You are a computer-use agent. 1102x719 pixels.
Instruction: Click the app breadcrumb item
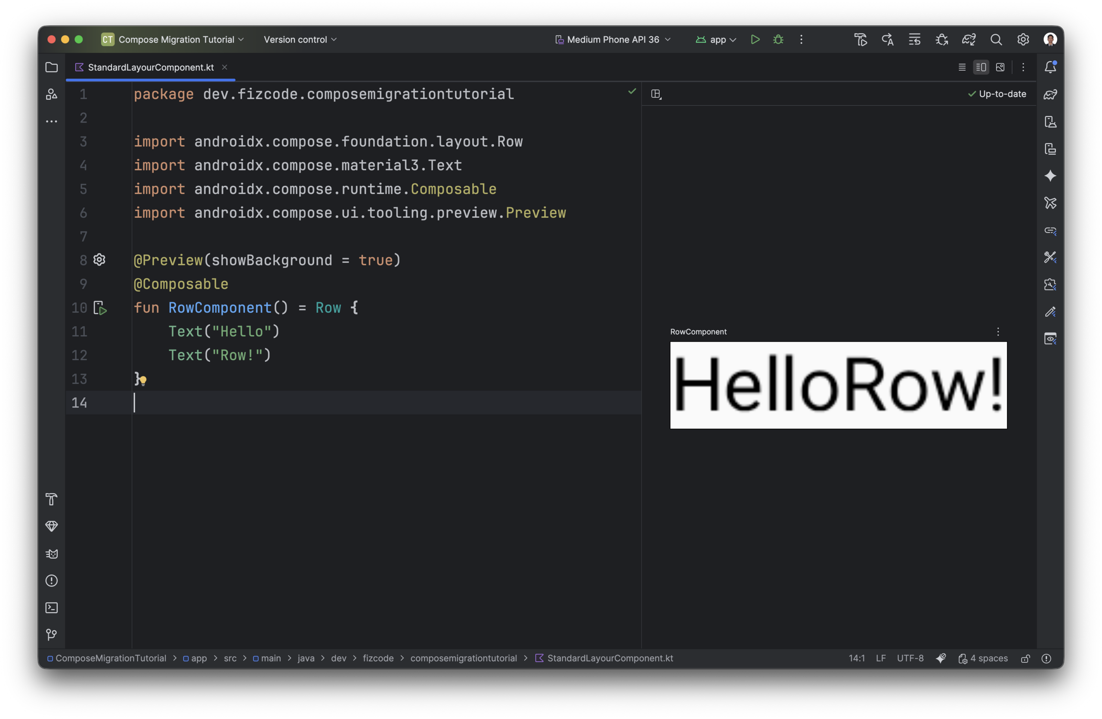pyautogui.click(x=195, y=658)
